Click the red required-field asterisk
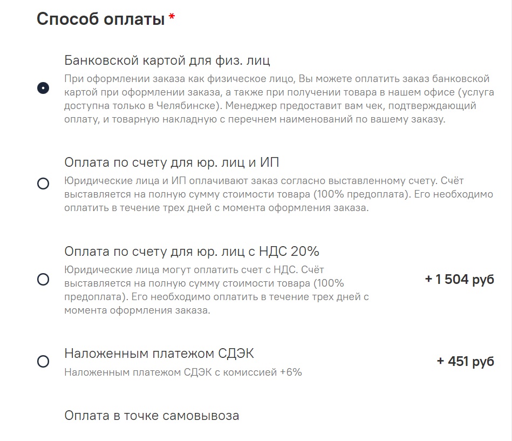 point(172,17)
